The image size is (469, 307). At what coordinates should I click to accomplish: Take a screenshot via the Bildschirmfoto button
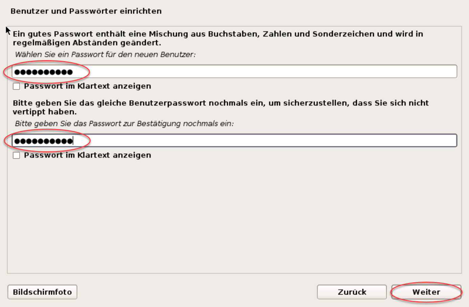point(42,292)
